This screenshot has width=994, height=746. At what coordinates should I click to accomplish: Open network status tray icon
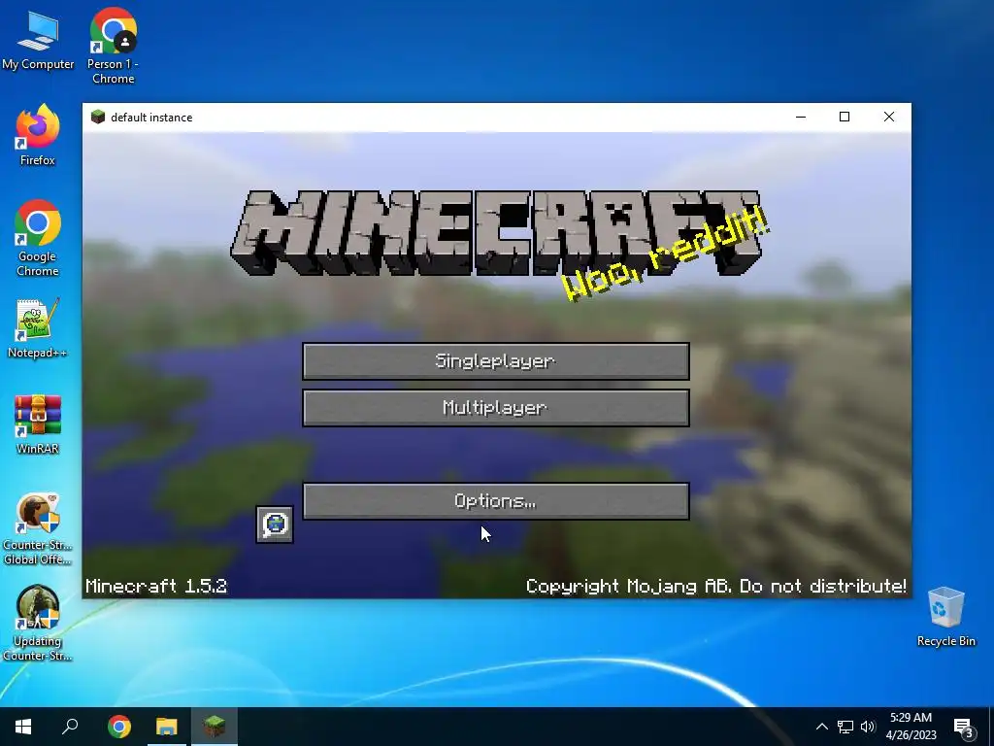click(845, 727)
